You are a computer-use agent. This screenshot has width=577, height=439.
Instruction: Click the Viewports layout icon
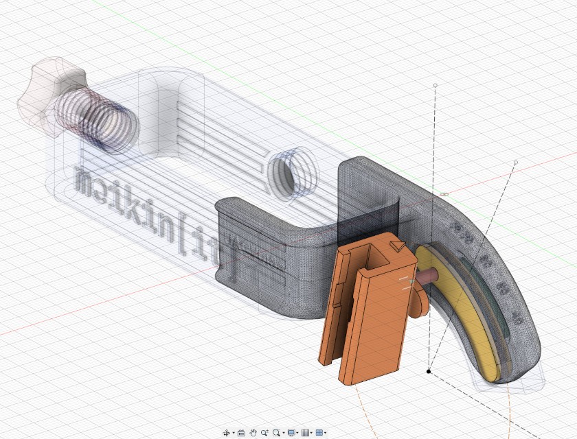319,433
